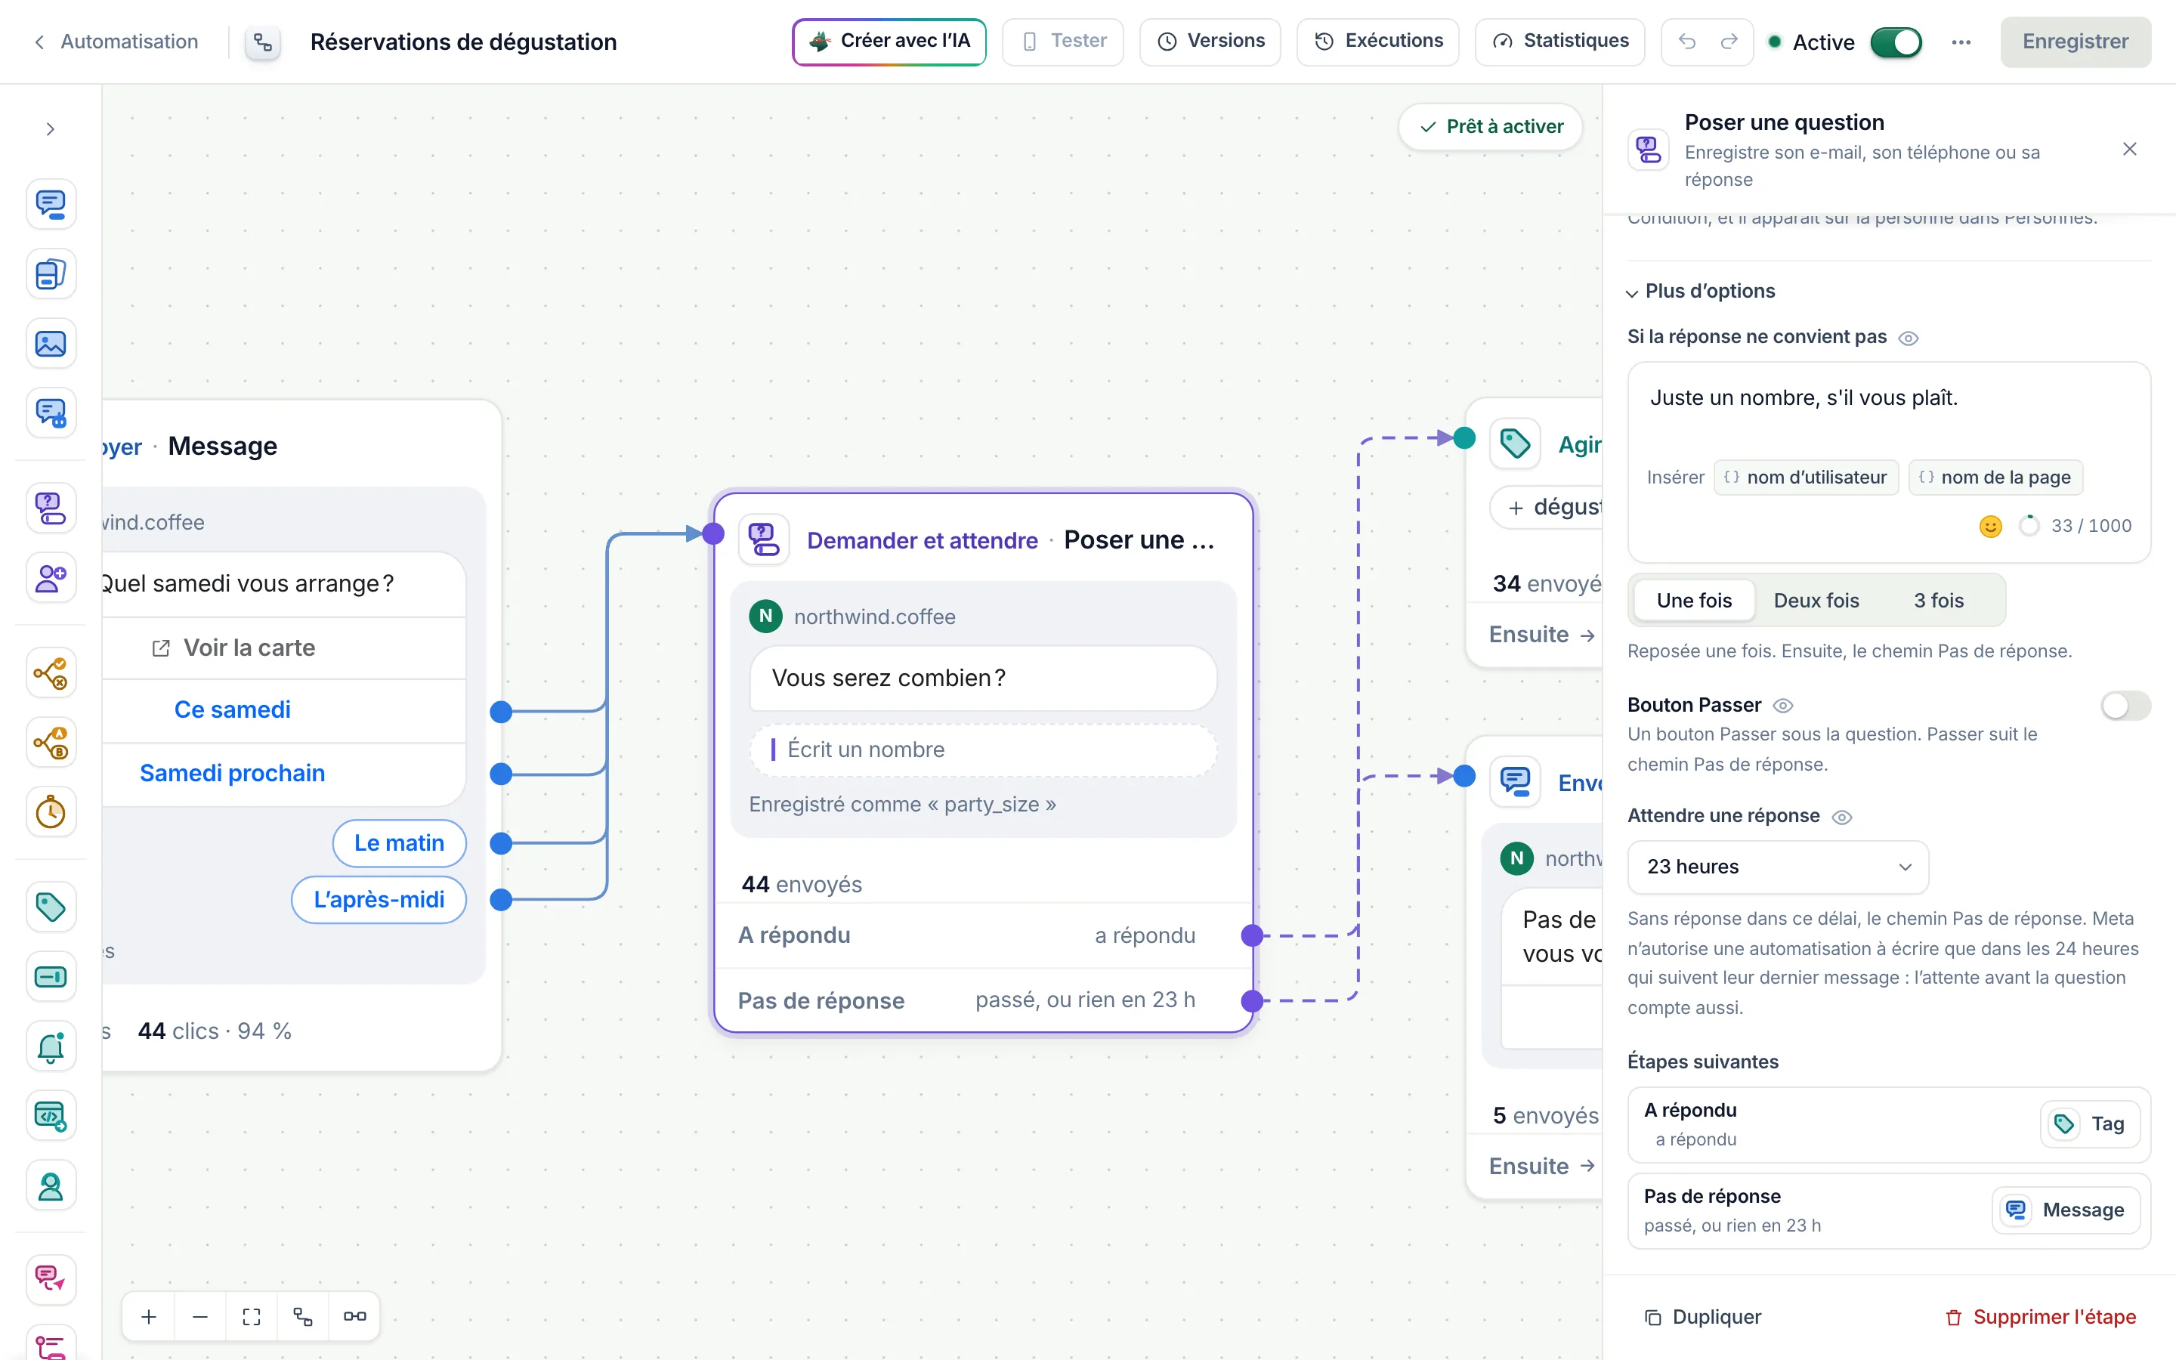The width and height of the screenshot is (2176, 1360).
Task: Open the emoji picker in reply box
Action: click(1991, 526)
